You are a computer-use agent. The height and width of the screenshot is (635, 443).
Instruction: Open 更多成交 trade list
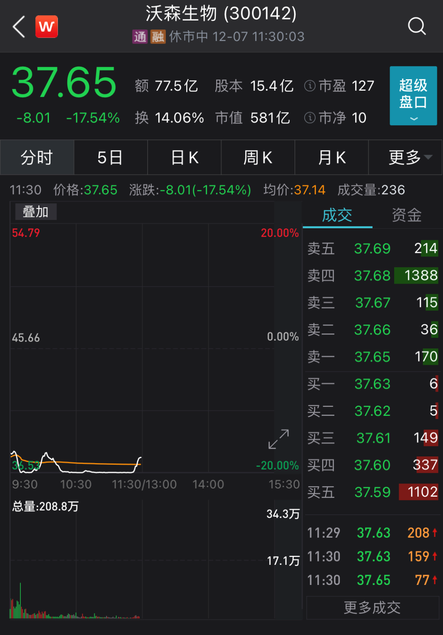click(372, 607)
